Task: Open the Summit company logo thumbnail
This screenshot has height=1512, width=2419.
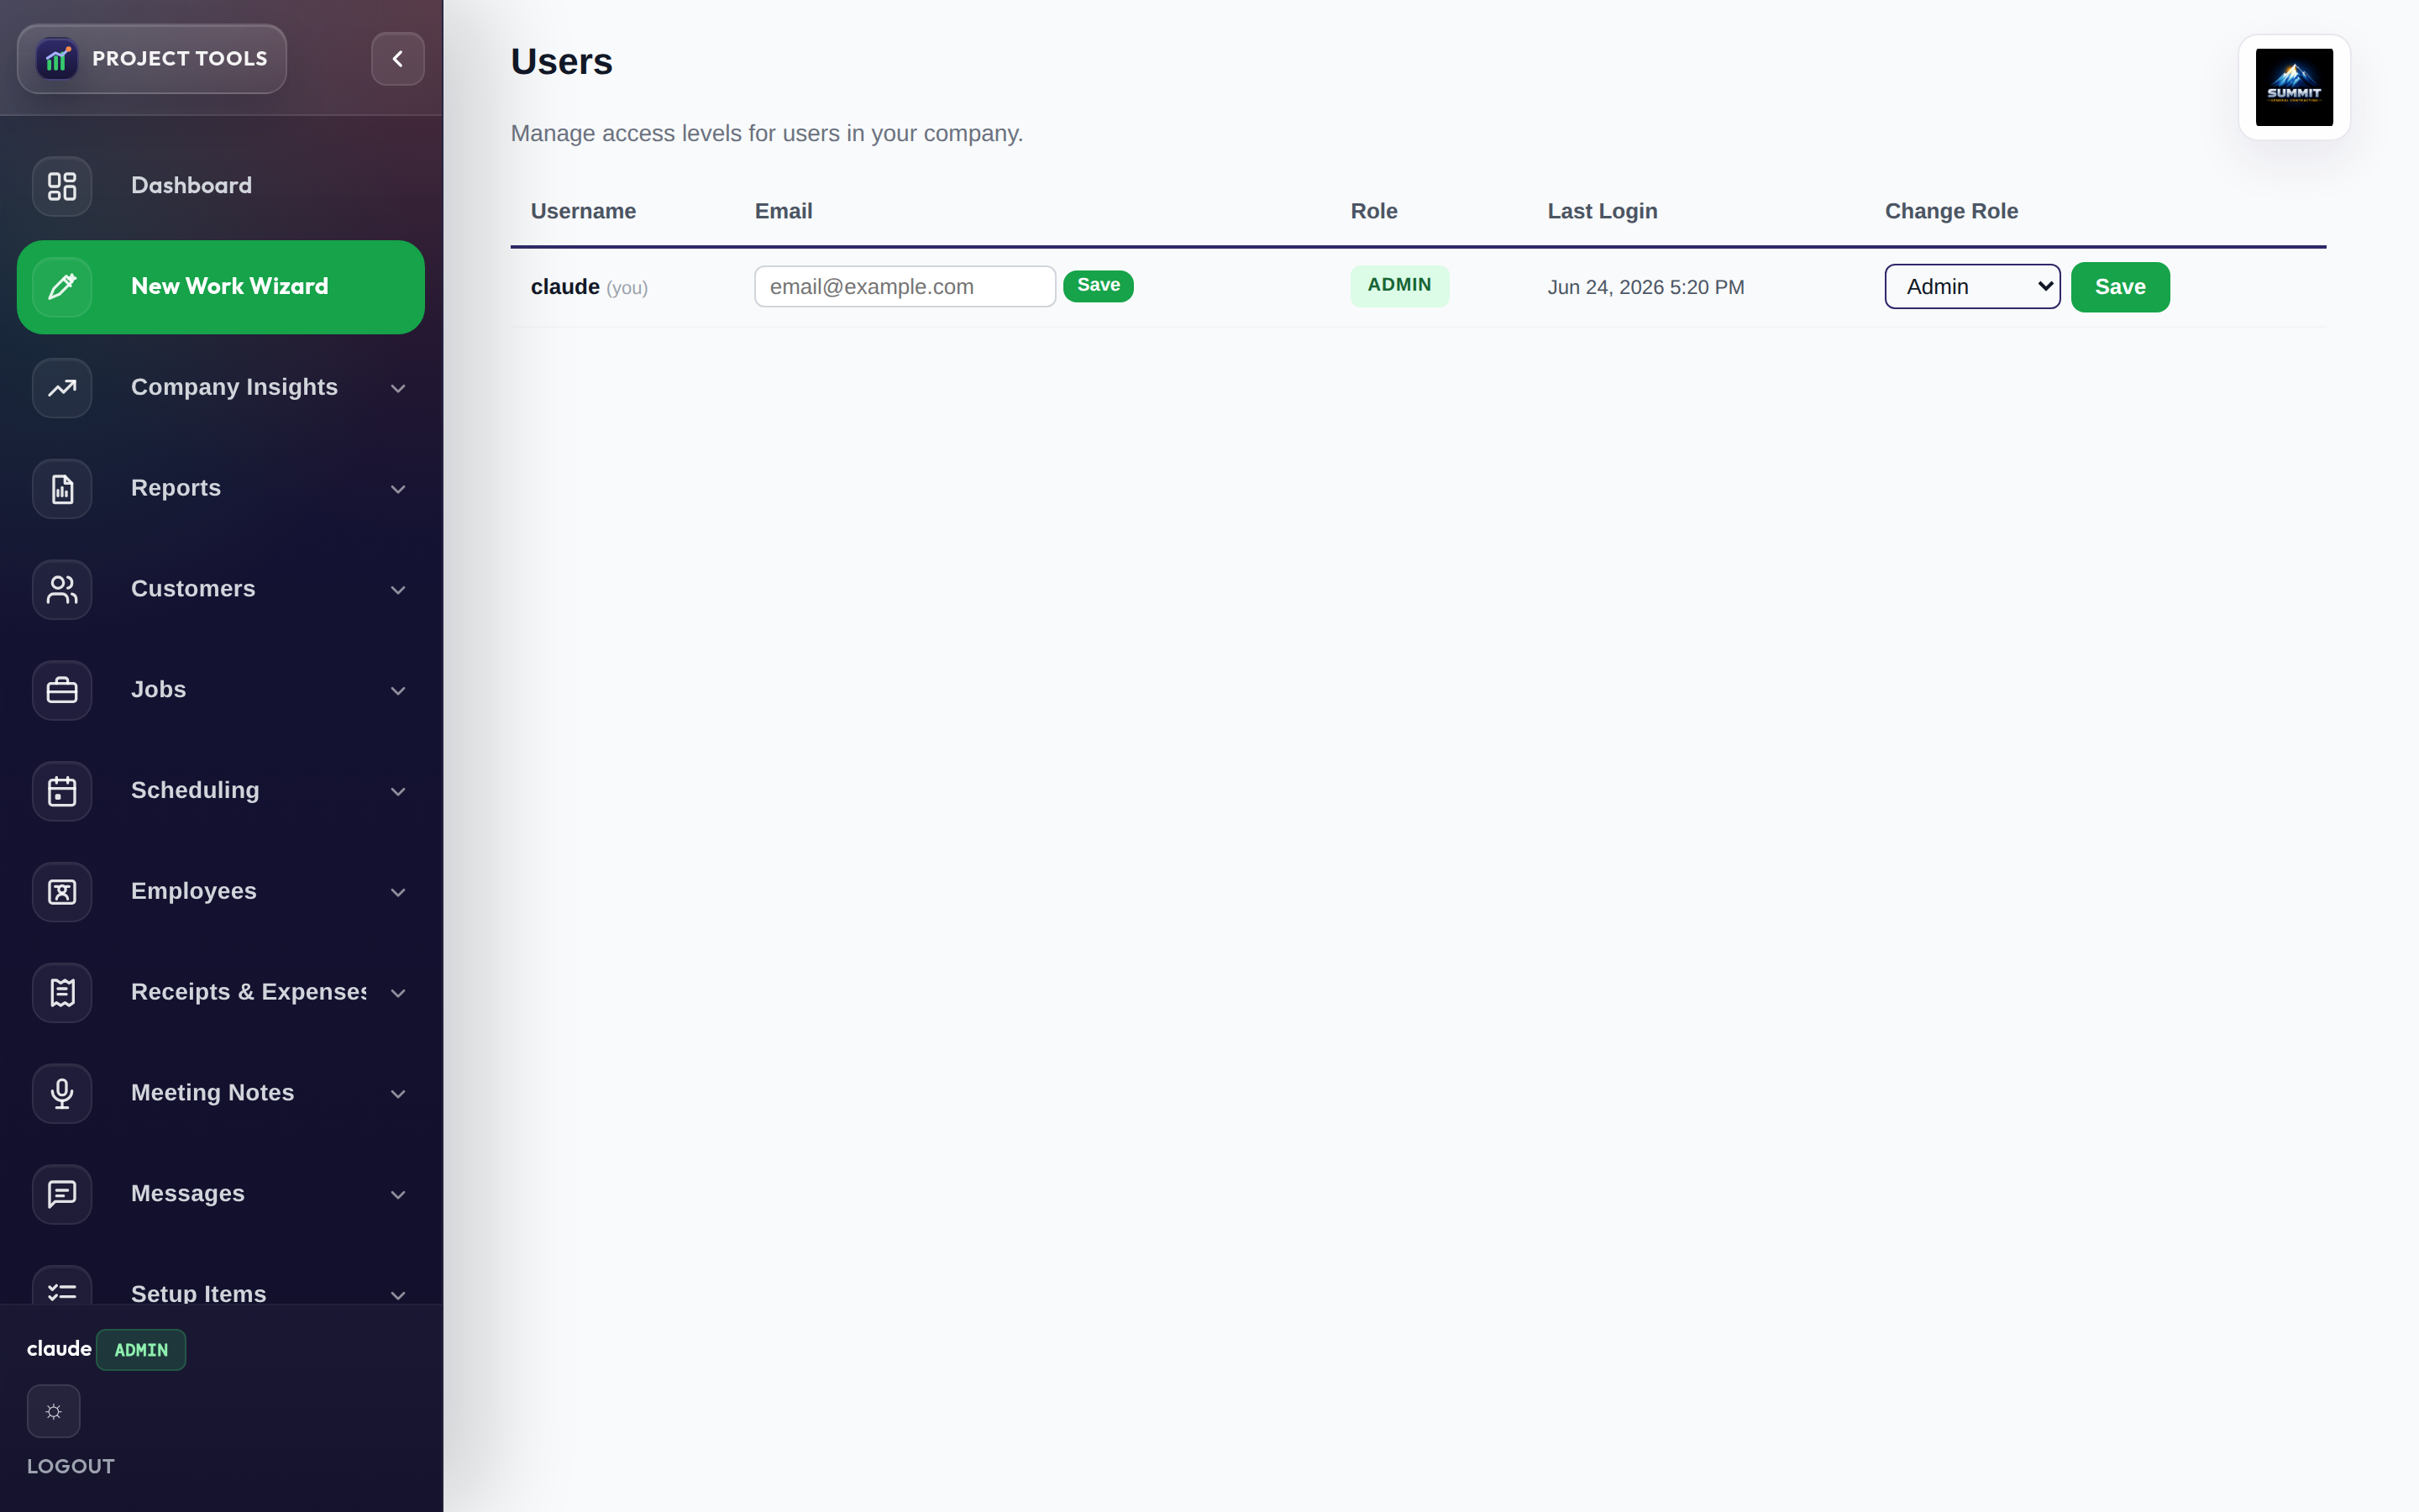Action: coord(2294,87)
